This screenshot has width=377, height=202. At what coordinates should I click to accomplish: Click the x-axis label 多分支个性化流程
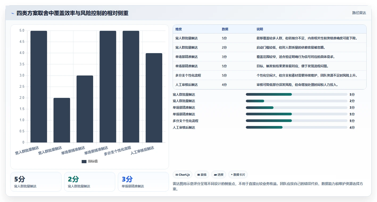tap(118, 151)
